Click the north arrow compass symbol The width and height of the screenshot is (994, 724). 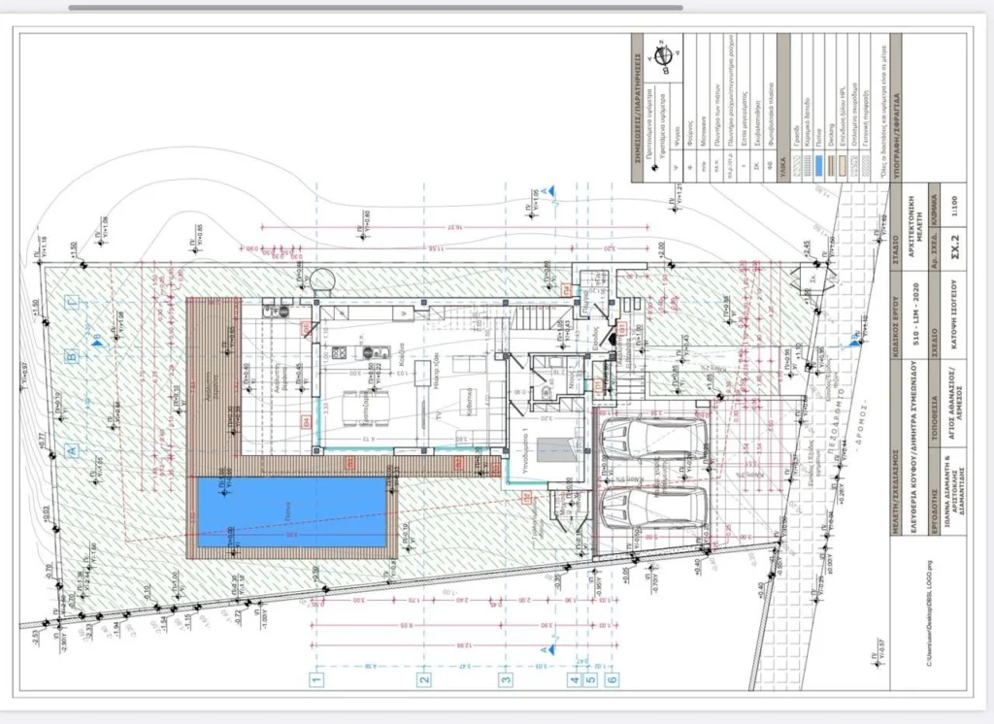pyautogui.click(x=662, y=55)
